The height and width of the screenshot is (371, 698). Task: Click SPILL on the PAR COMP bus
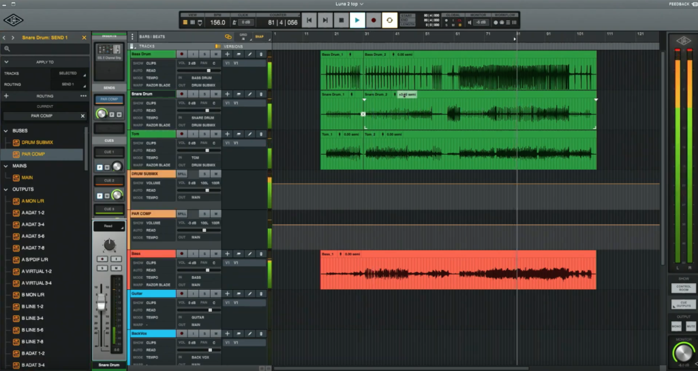click(181, 213)
